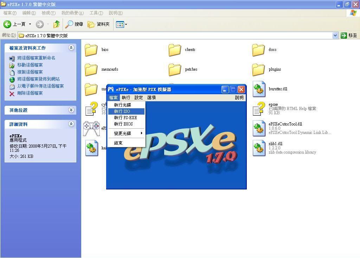
Task: Select the burutter.dll file icon
Action: point(259,89)
